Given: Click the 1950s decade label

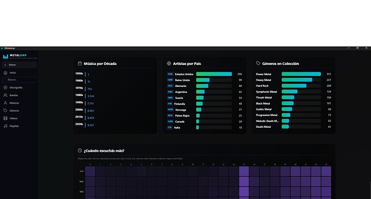Looking at the screenshot, I should (79, 73).
